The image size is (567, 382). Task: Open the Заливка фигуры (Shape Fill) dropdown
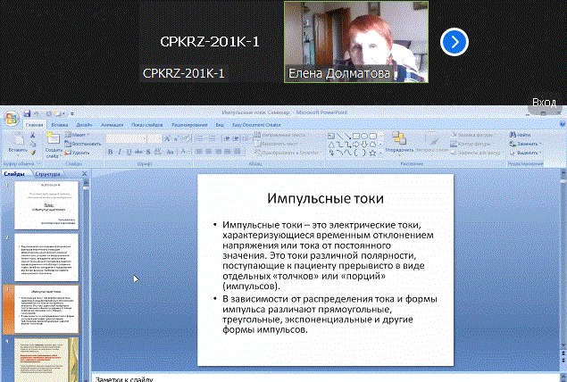473,135
